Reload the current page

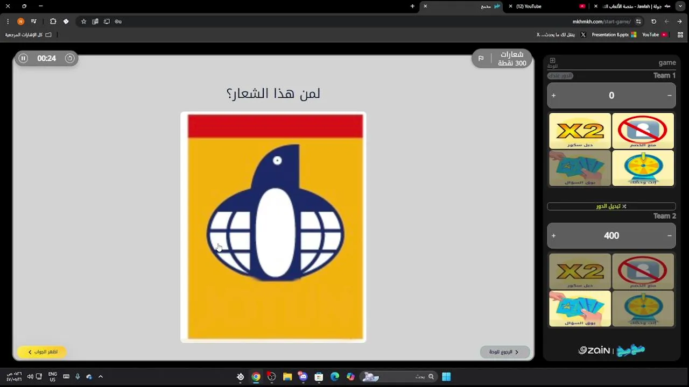[x=653, y=21]
